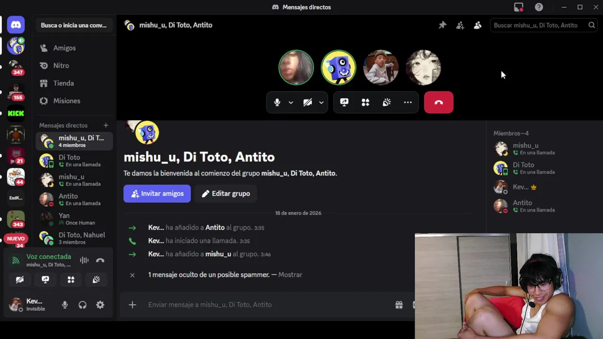Open help icon in title bar
The height and width of the screenshot is (339, 603).
point(539,7)
